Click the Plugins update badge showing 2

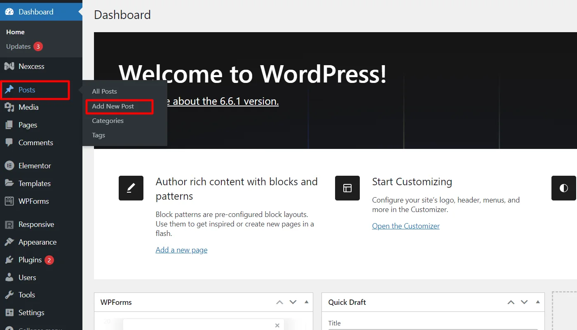49,260
